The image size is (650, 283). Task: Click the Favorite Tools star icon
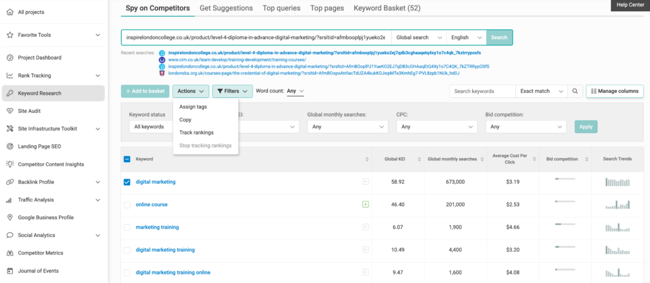click(x=10, y=35)
